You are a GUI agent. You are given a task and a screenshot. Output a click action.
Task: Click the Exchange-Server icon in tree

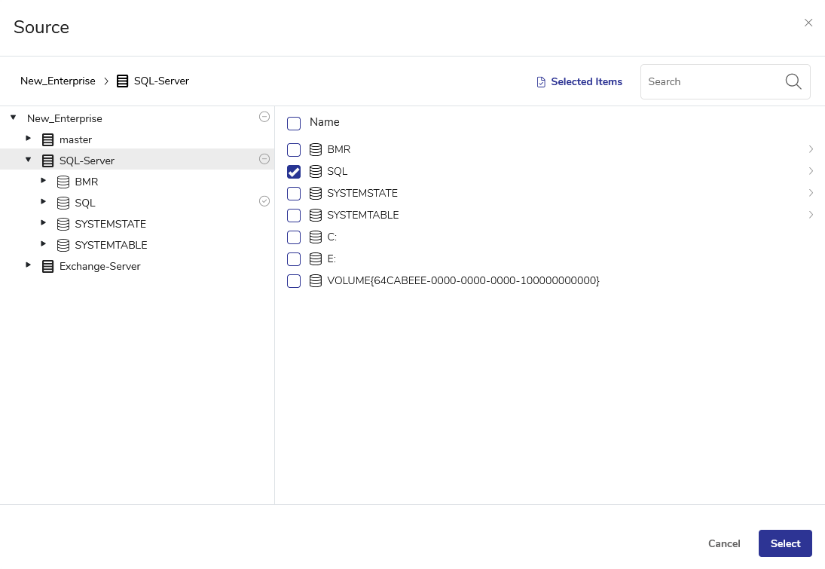tap(48, 266)
